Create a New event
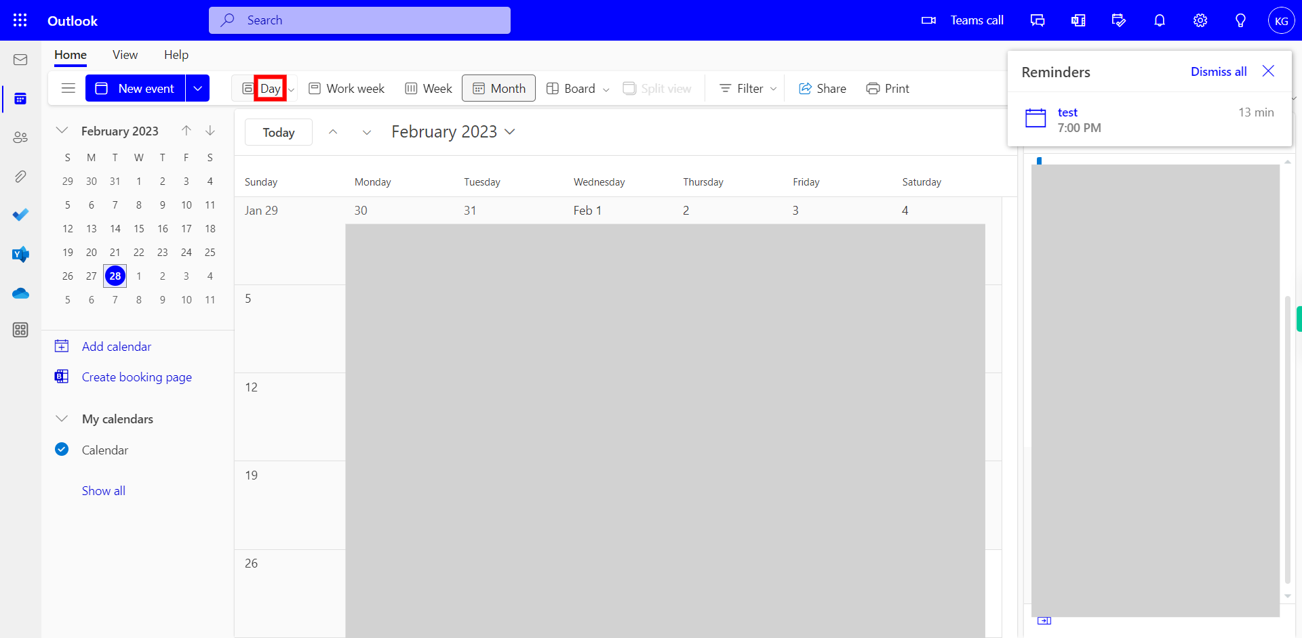The height and width of the screenshot is (638, 1302). point(135,88)
